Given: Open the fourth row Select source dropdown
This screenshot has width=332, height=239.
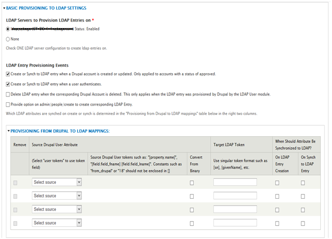Looking at the screenshot, I should coord(57,223).
